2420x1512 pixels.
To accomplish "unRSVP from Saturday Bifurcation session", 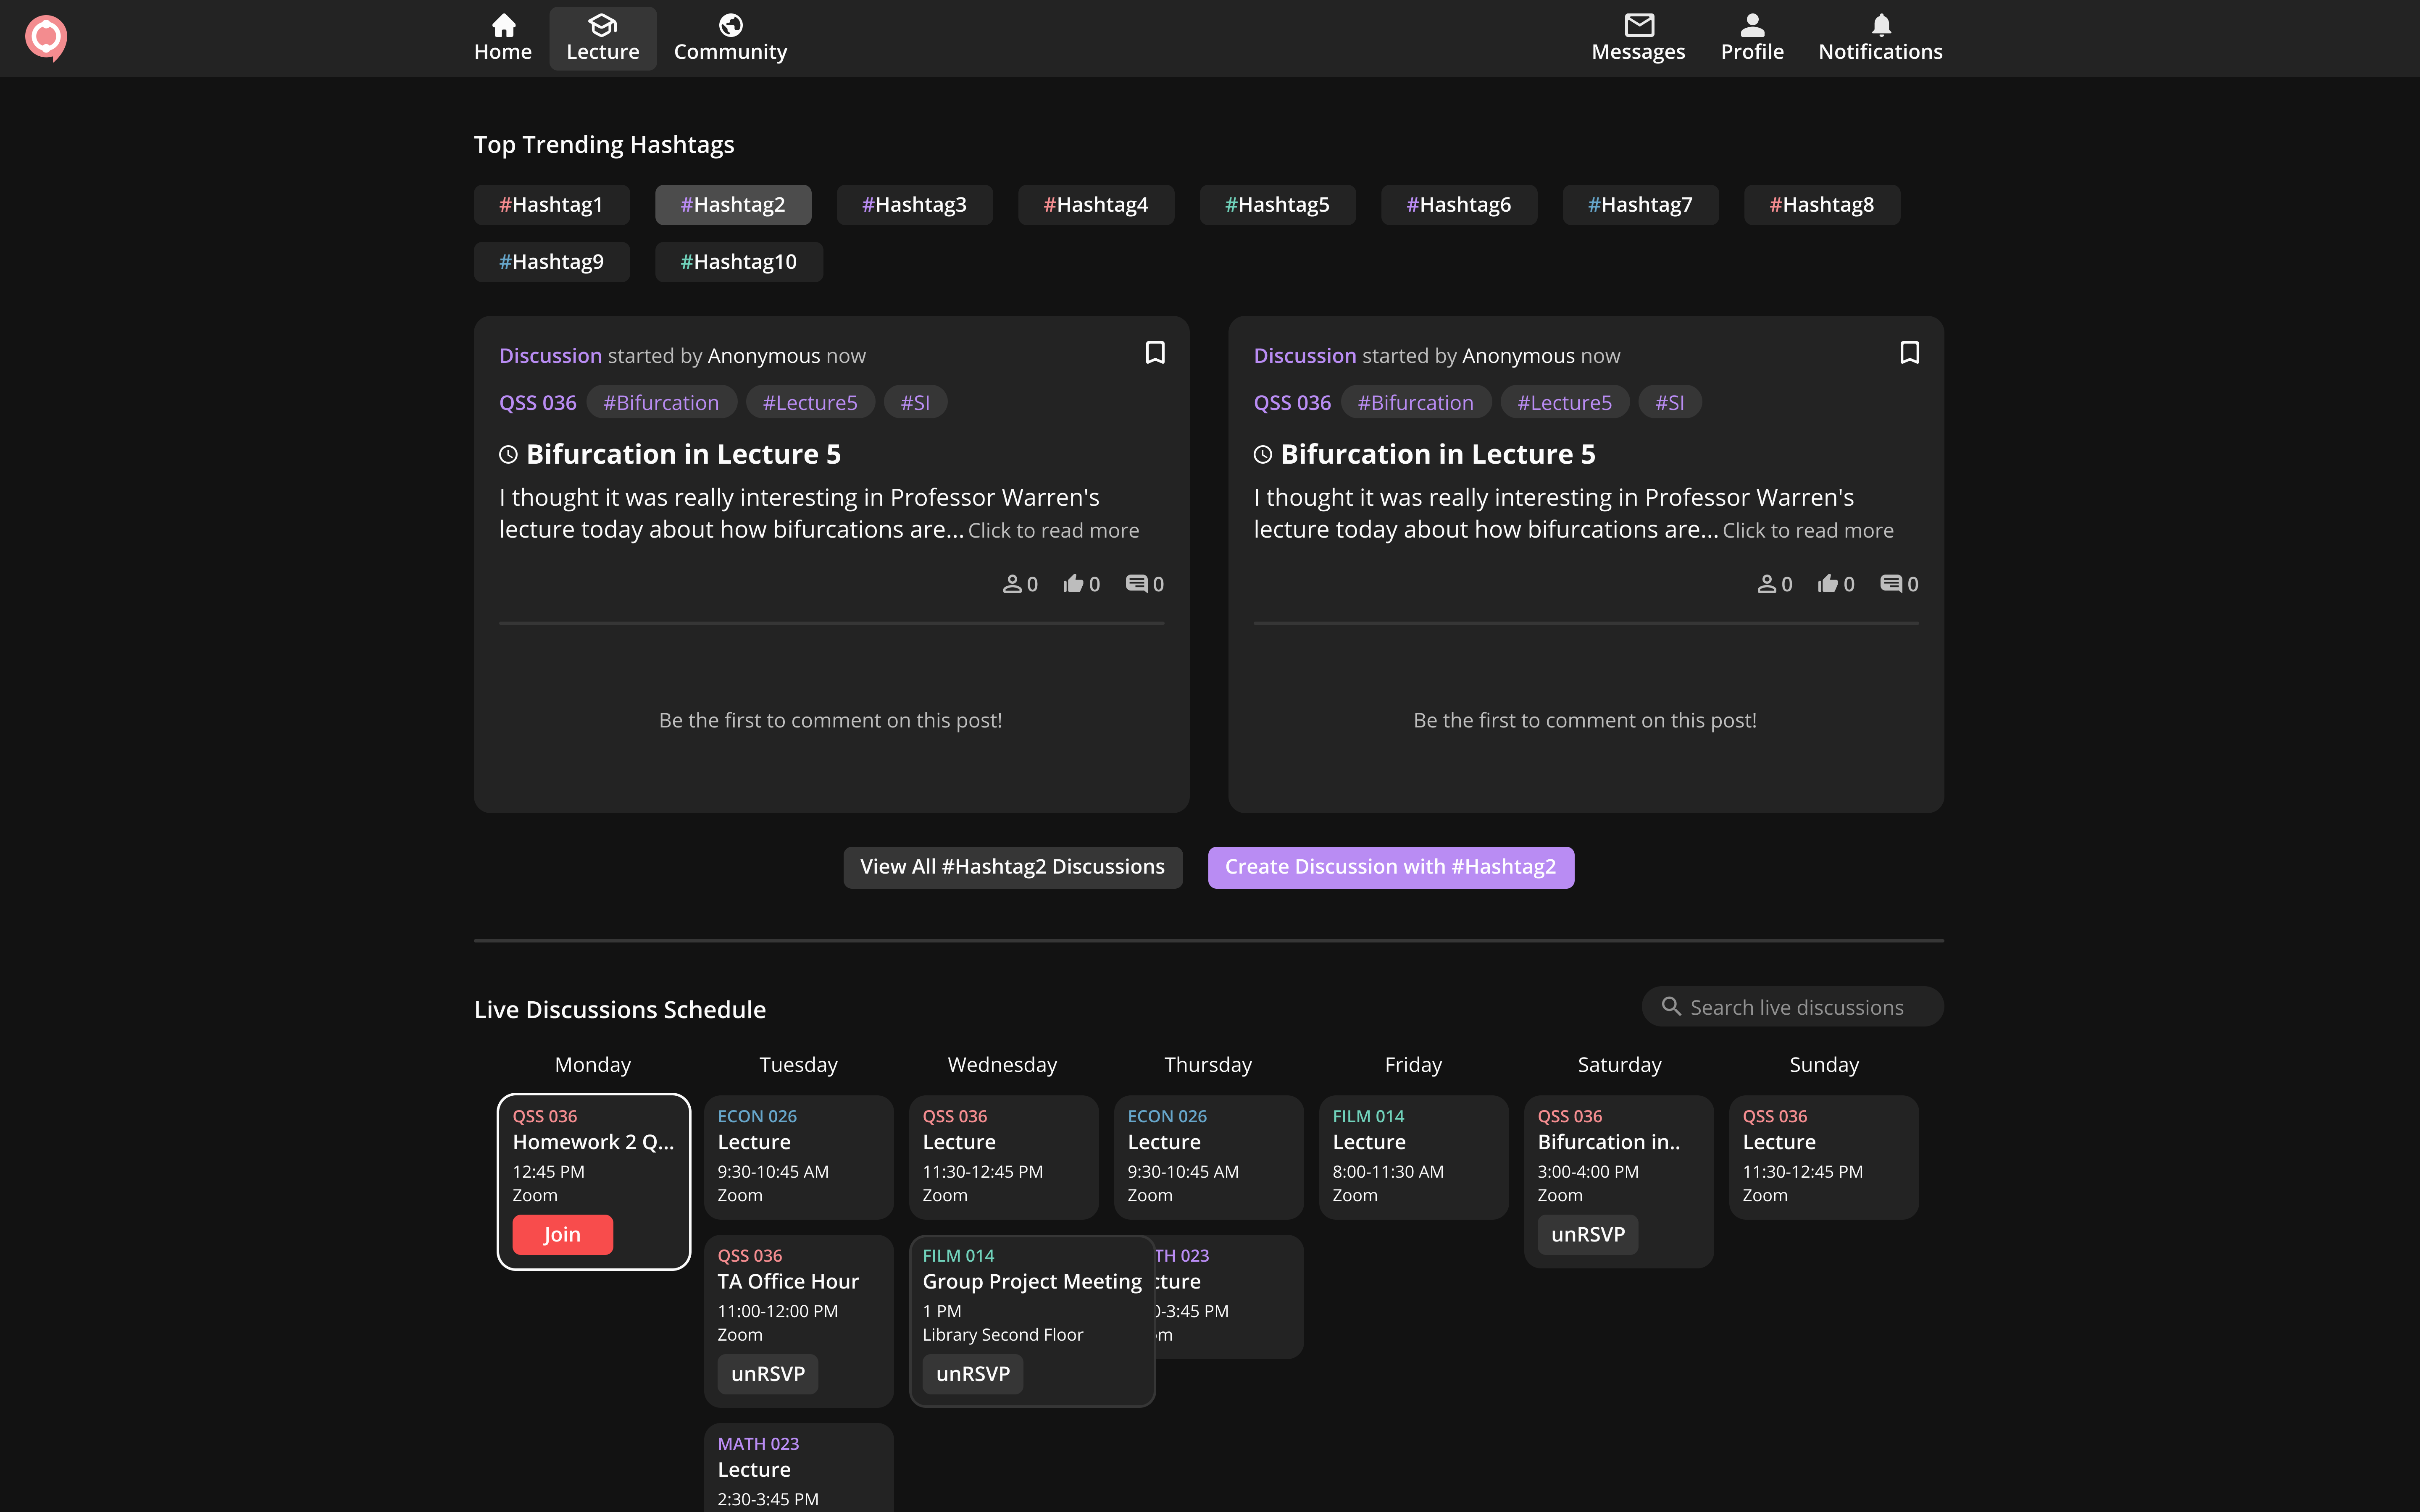I will pyautogui.click(x=1588, y=1235).
